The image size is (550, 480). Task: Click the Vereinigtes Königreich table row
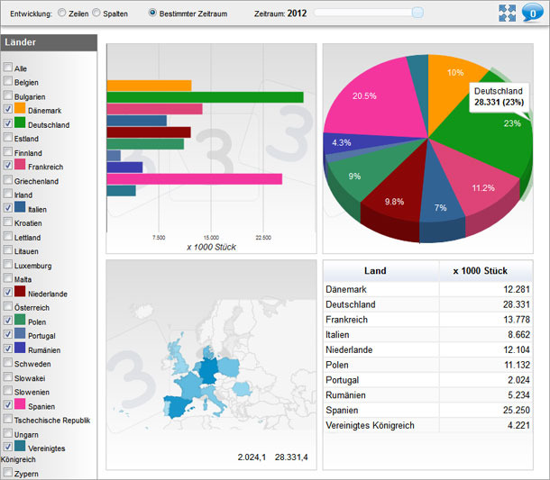coord(428,425)
